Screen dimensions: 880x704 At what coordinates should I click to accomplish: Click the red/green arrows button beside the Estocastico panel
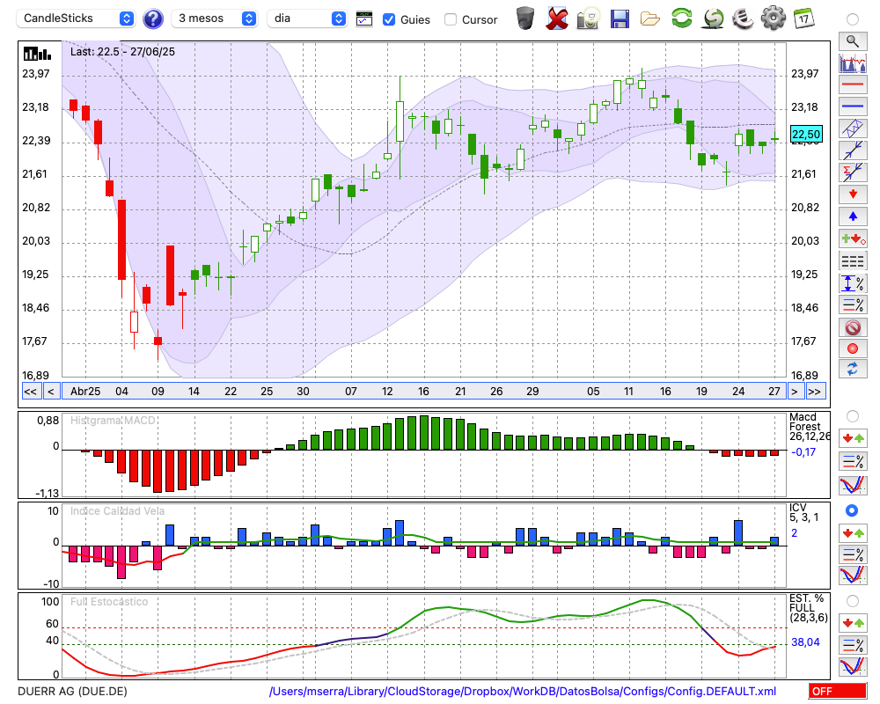coord(853,622)
